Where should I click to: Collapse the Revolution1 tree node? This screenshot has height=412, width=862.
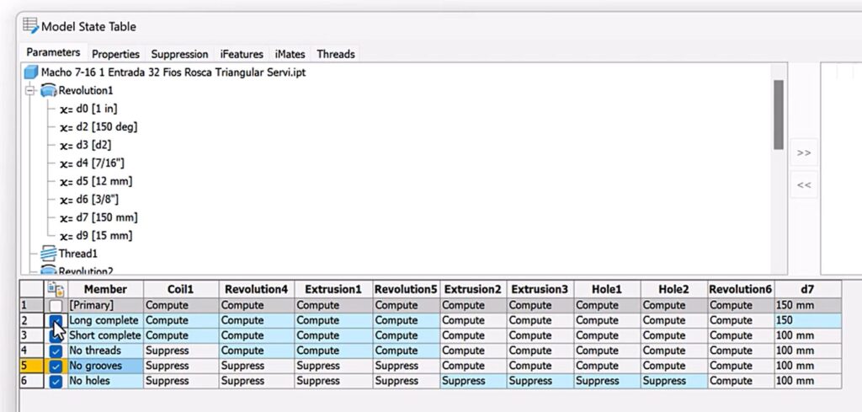31,90
